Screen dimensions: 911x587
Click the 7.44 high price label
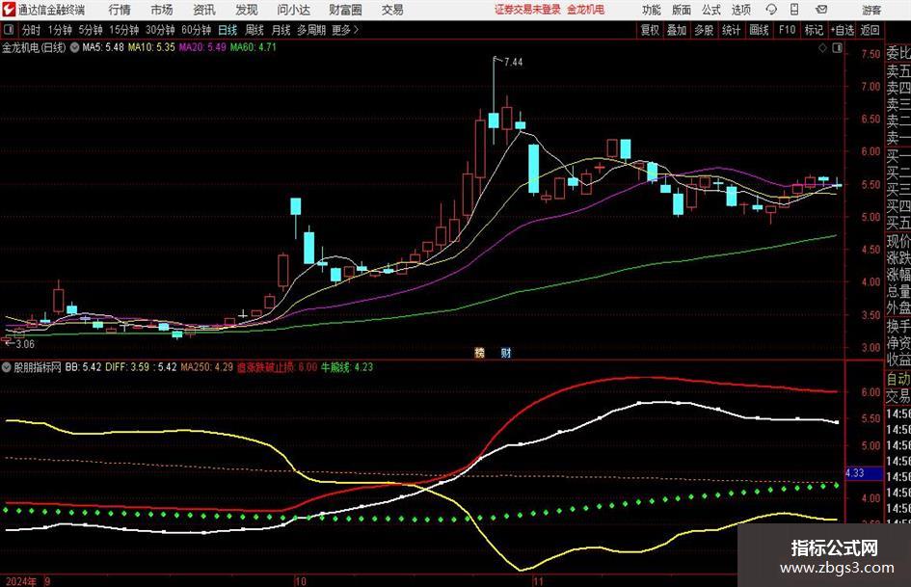click(x=514, y=62)
